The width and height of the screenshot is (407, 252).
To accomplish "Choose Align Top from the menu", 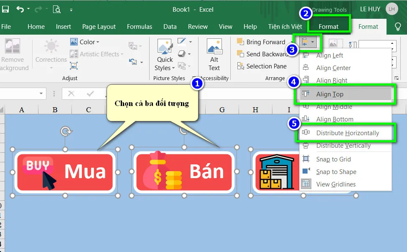I will 330,94.
